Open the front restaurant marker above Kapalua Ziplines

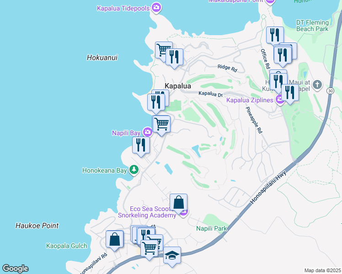click(x=278, y=82)
